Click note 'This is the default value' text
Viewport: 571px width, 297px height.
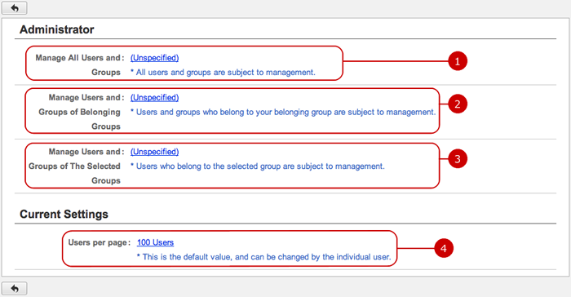[263, 257]
